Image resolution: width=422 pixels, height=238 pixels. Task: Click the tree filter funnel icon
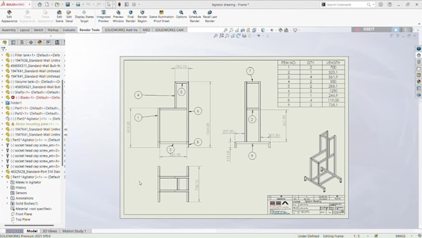click(x=3, y=49)
